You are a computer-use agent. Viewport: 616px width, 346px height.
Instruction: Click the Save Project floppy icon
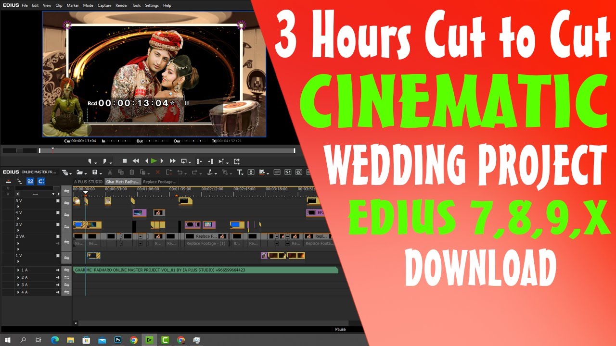coord(95,172)
